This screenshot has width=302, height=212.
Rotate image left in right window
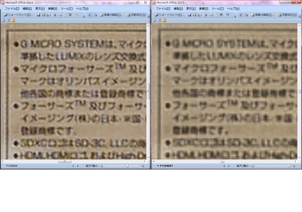point(241,15)
